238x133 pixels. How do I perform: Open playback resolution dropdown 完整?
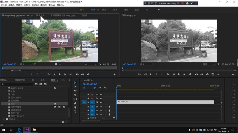point(209,64)
